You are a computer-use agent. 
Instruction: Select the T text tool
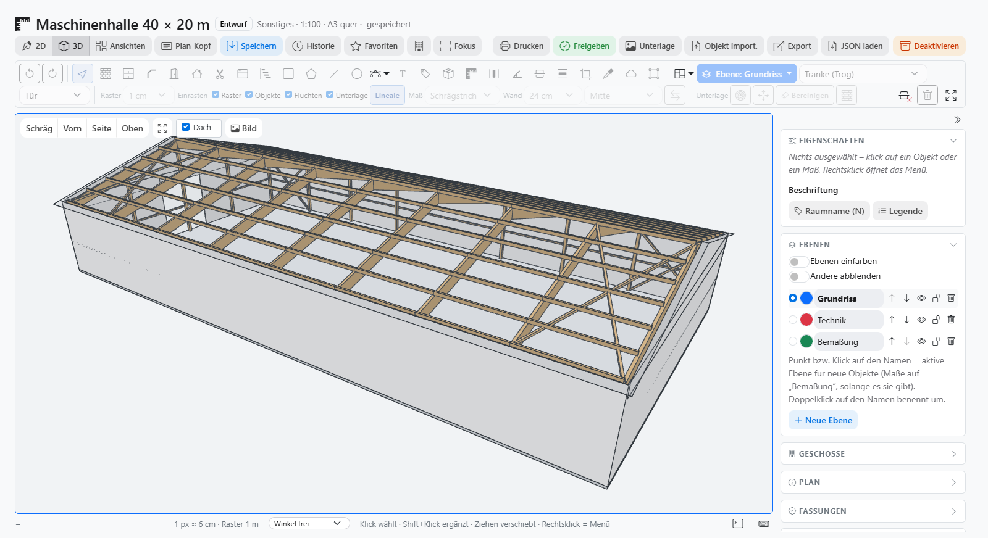403,73
